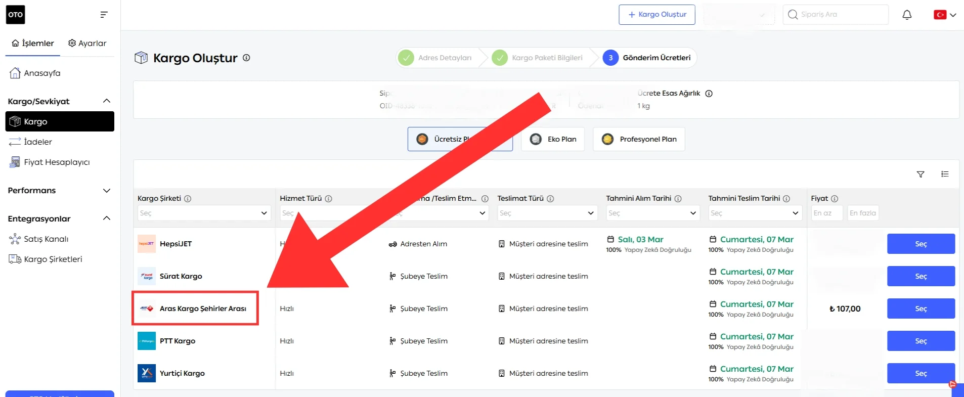
Task: Click the info icon next to Fiyat
Action: [835, 199]
